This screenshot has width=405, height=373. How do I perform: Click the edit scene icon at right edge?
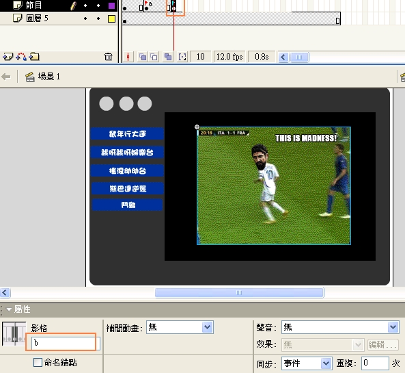402,77
